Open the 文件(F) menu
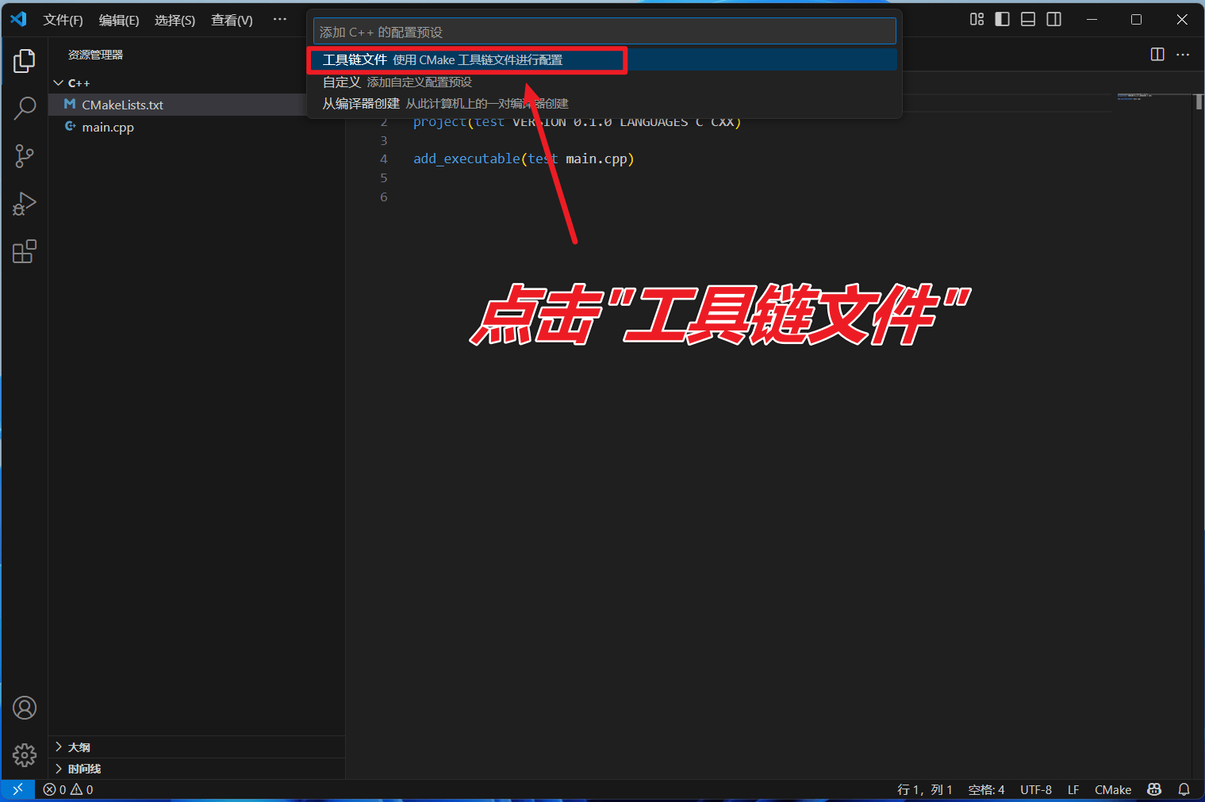This screenshot has height=802, width=1205. coord(63,20)
